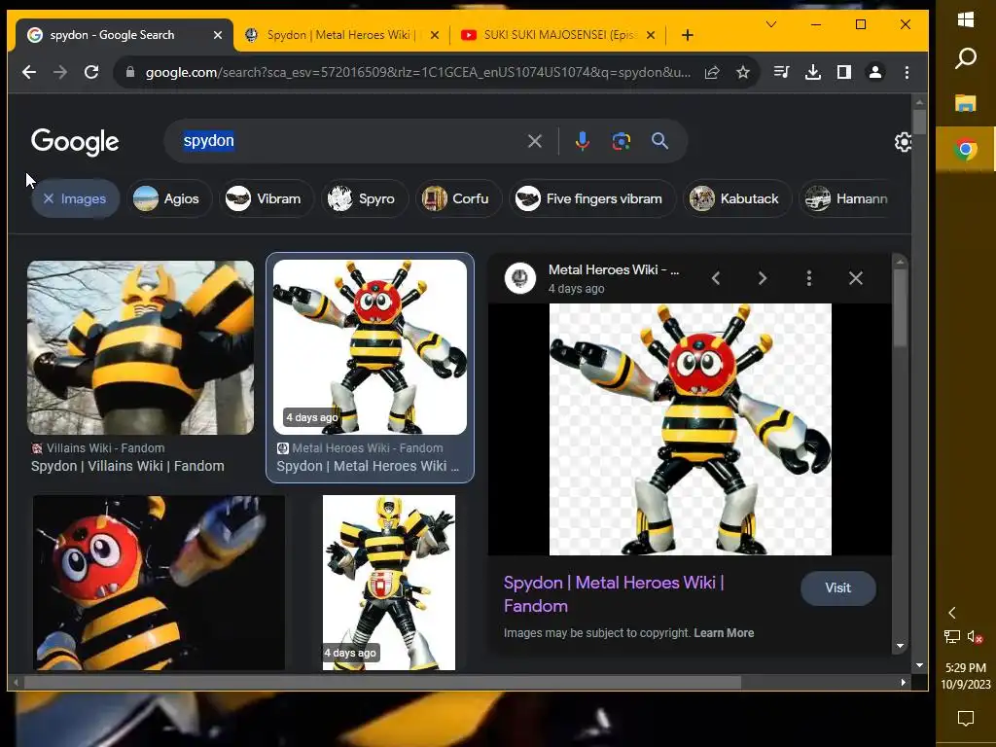Open the Chrome profile icon
Viewport: 996px width, 747px height.
(x=874, y=72)
